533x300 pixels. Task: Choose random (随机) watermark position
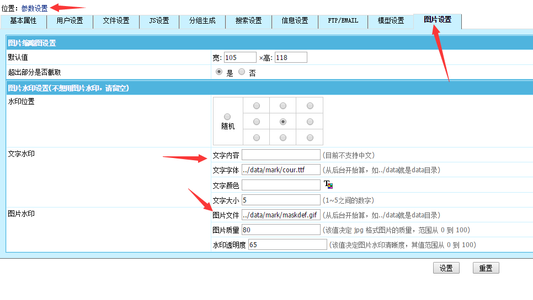pyautogui.click(x=227, y=117)
